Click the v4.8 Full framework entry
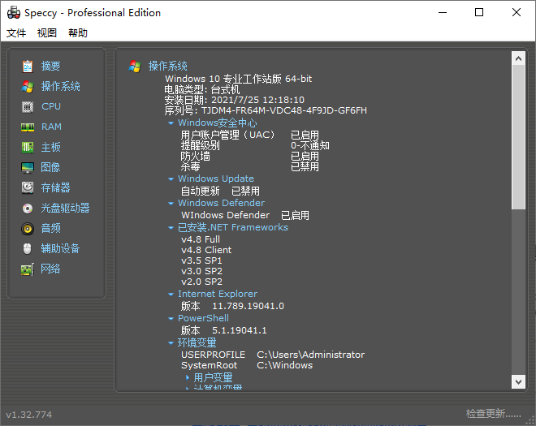This screenshot has height=426, width=536. tap(201, 239)
